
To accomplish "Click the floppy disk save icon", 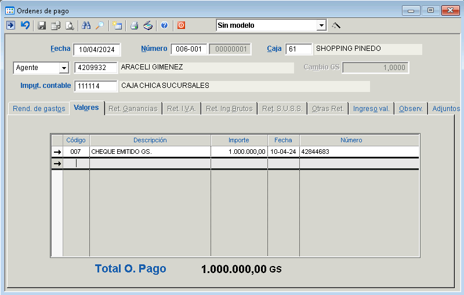I will (42, 25).
